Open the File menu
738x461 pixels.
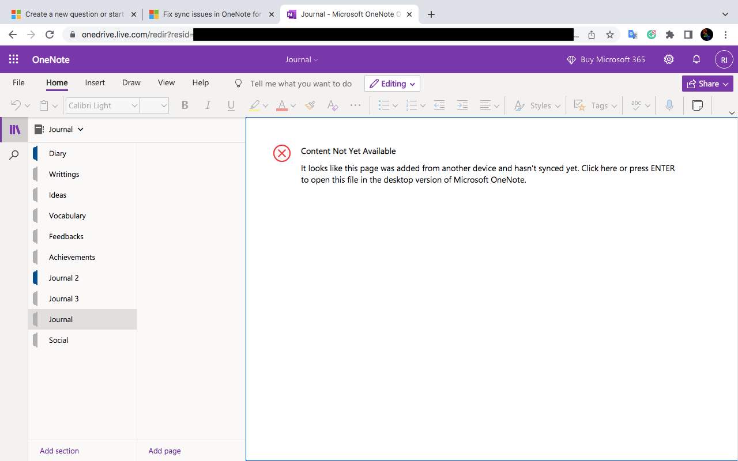(x=18, y=83)
